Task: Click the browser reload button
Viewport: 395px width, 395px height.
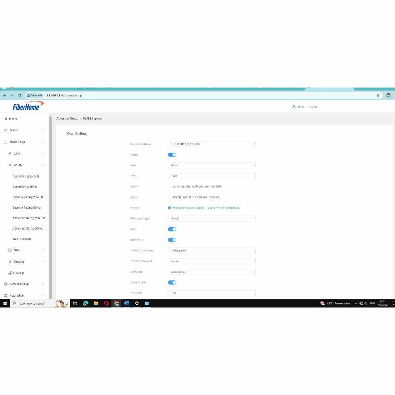Action: click(19, 95)
